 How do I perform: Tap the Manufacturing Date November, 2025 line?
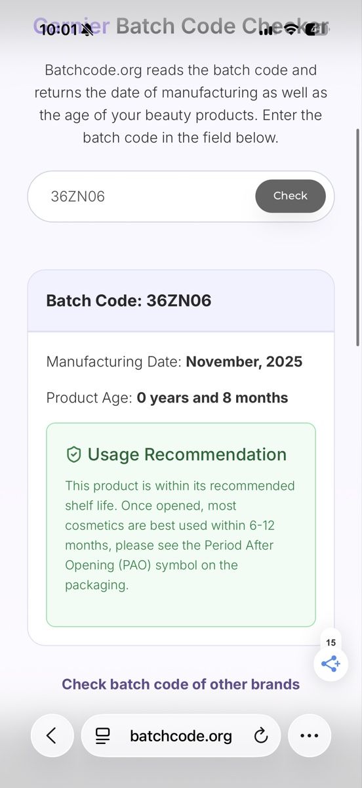174,362
